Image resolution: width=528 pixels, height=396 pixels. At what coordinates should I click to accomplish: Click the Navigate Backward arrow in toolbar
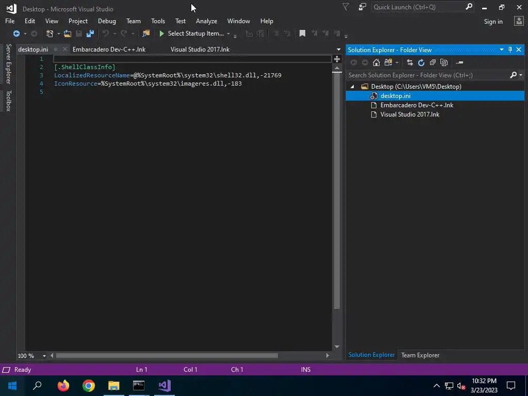[x=16, y=34]
